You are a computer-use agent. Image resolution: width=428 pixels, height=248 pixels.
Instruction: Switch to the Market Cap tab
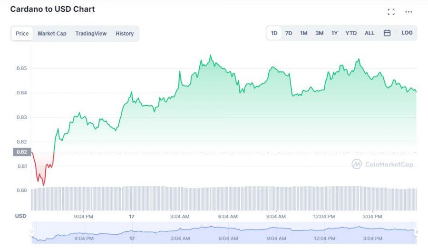click(x=52, y=34)
